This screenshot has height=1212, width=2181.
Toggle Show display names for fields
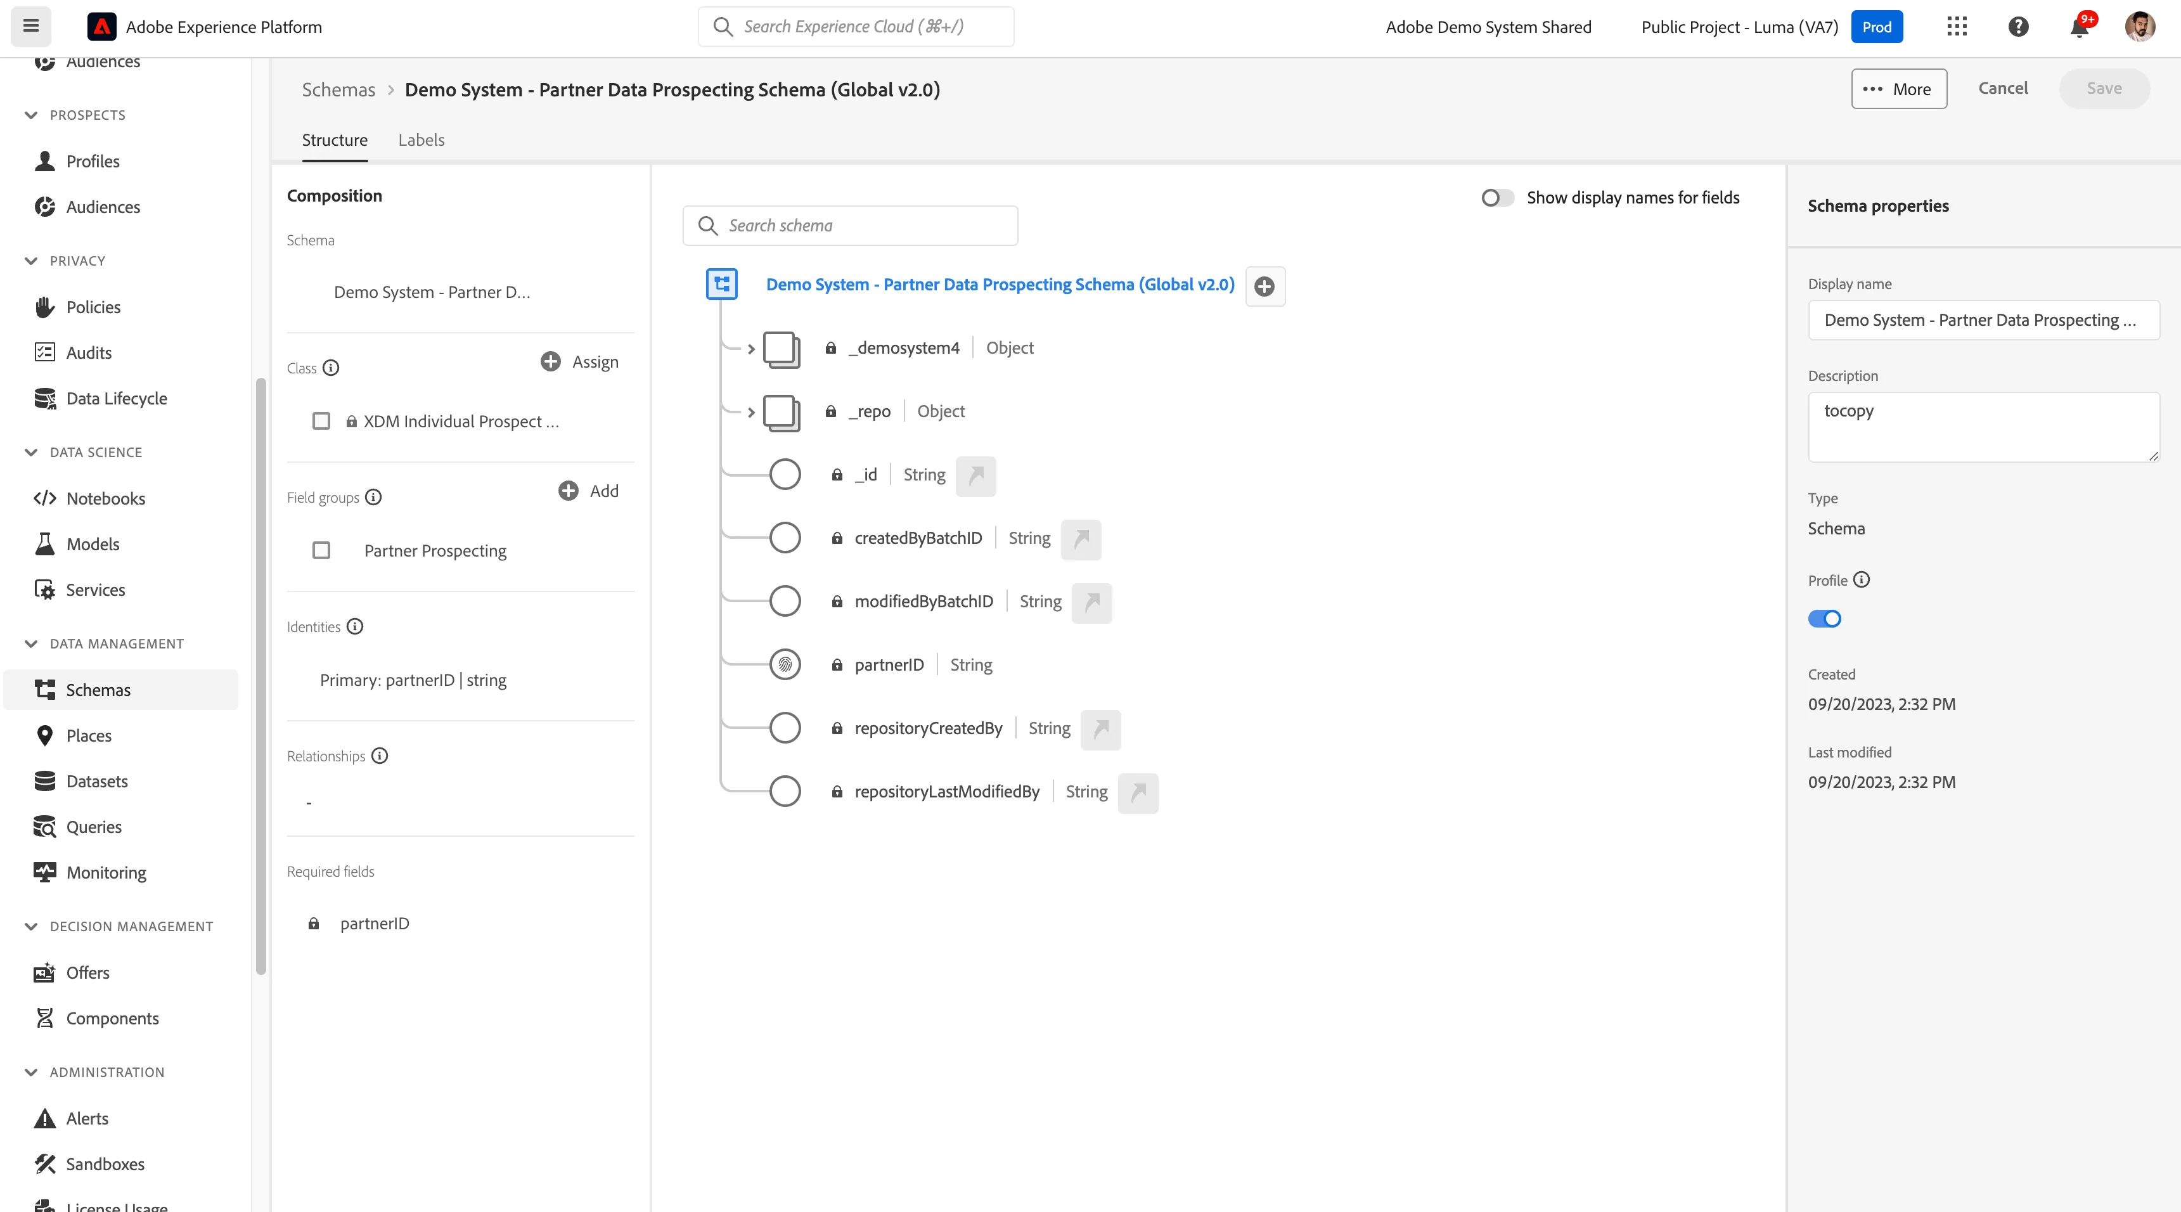coord(1497,197)
